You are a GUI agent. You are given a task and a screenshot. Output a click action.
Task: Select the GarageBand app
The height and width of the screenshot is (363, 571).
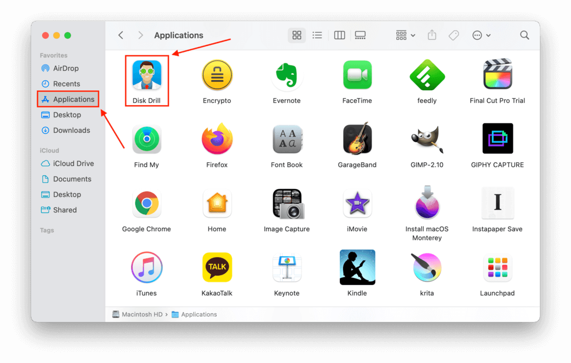[357, 138]
